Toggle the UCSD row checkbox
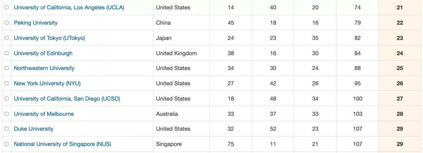Screen dimensions: 423x153 tap(7, 99)
